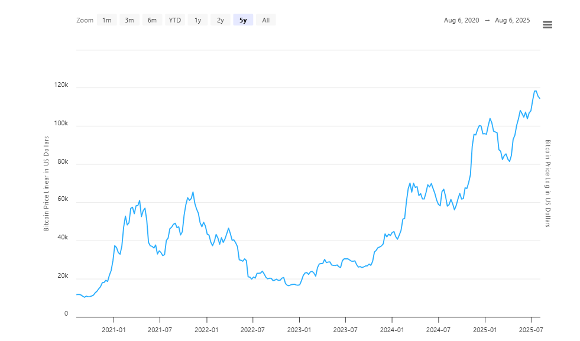Click the Bitcoin Price Linear axis title
Viewport: 580px width, 341px height.
click(x=46, y=183)
